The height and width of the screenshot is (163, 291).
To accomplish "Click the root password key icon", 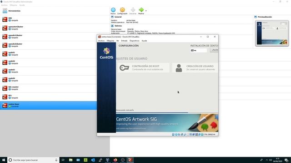I will pyautogui.click(x=124, y=68).
